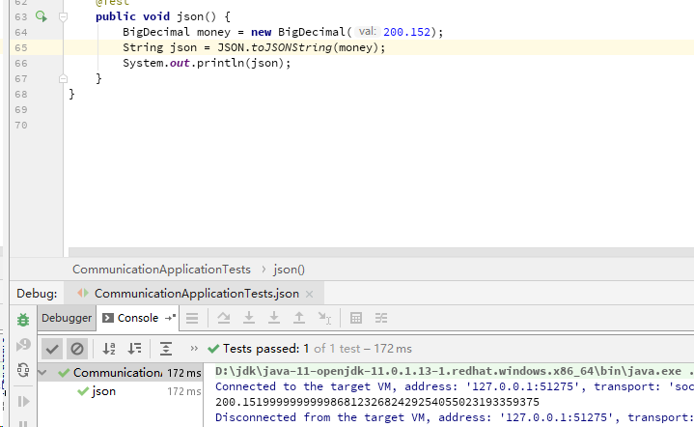Click the Step Out icon
Viewport: 694px width, 427px height.
point(299,318)
